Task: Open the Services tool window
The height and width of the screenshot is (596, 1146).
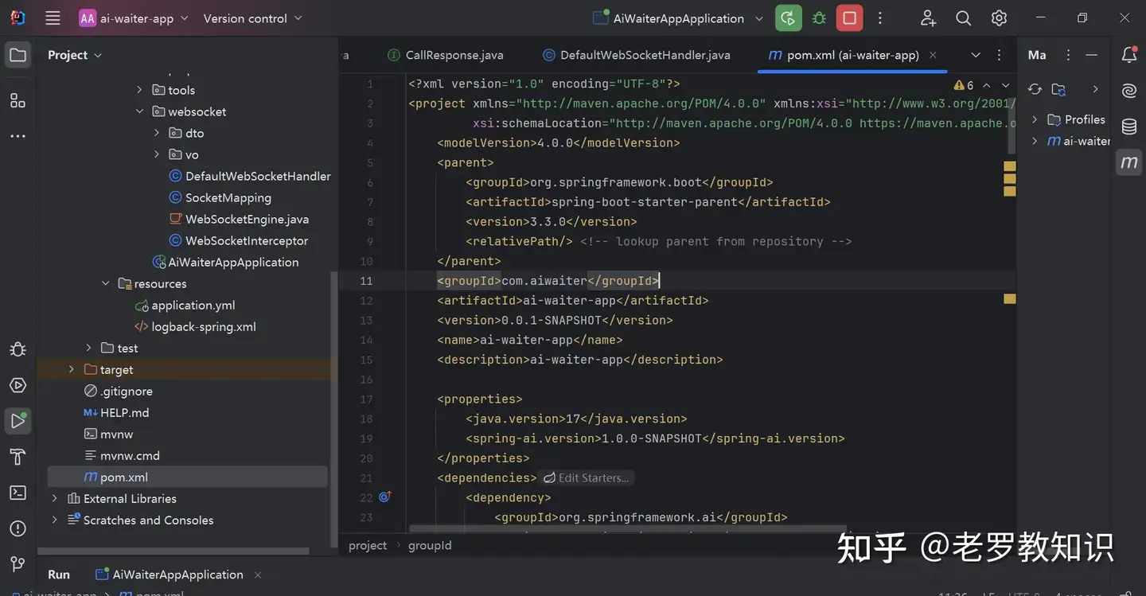Action: (x=18, y=385)
